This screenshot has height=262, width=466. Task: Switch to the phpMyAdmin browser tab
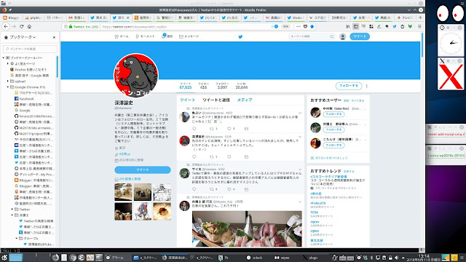33,17
